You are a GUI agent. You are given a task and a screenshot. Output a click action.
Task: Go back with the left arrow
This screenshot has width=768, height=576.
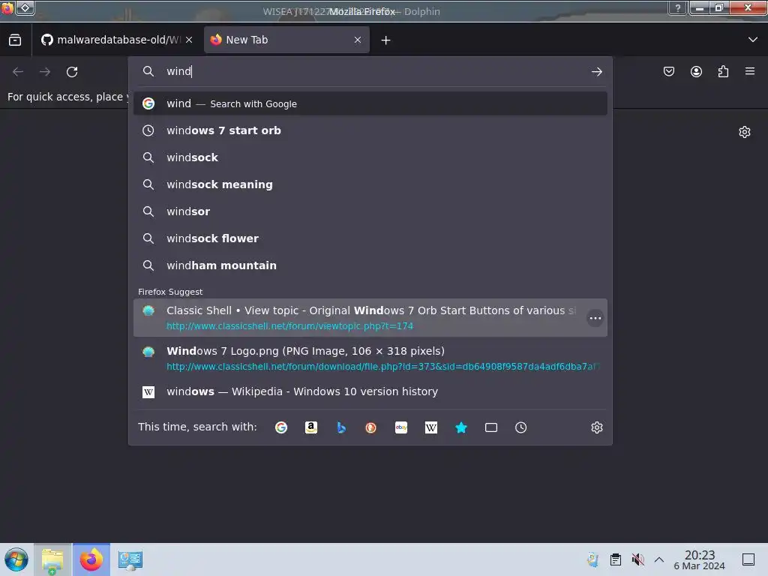point(18,72)
